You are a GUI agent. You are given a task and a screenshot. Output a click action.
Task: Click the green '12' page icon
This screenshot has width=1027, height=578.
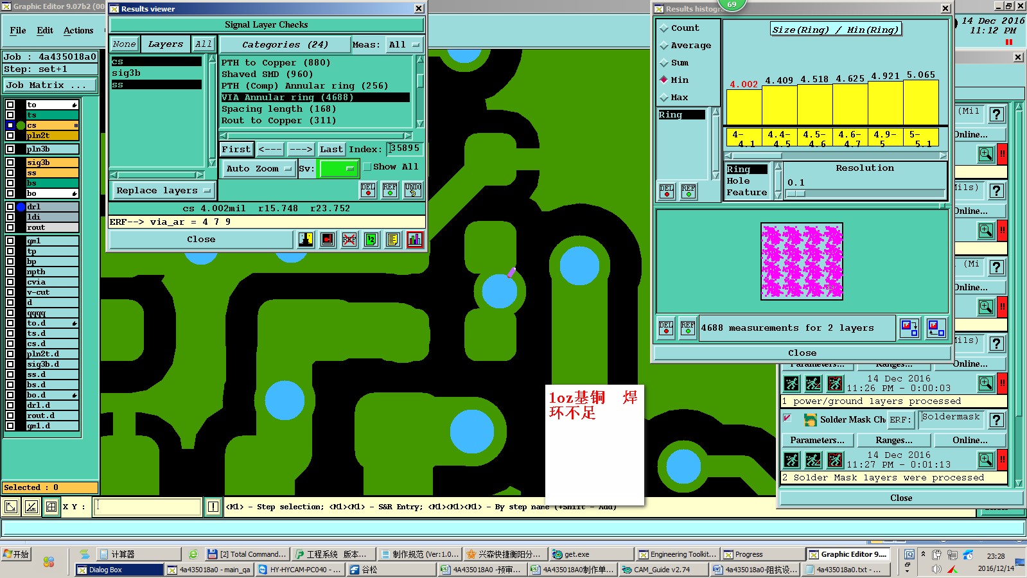(371, 240)
